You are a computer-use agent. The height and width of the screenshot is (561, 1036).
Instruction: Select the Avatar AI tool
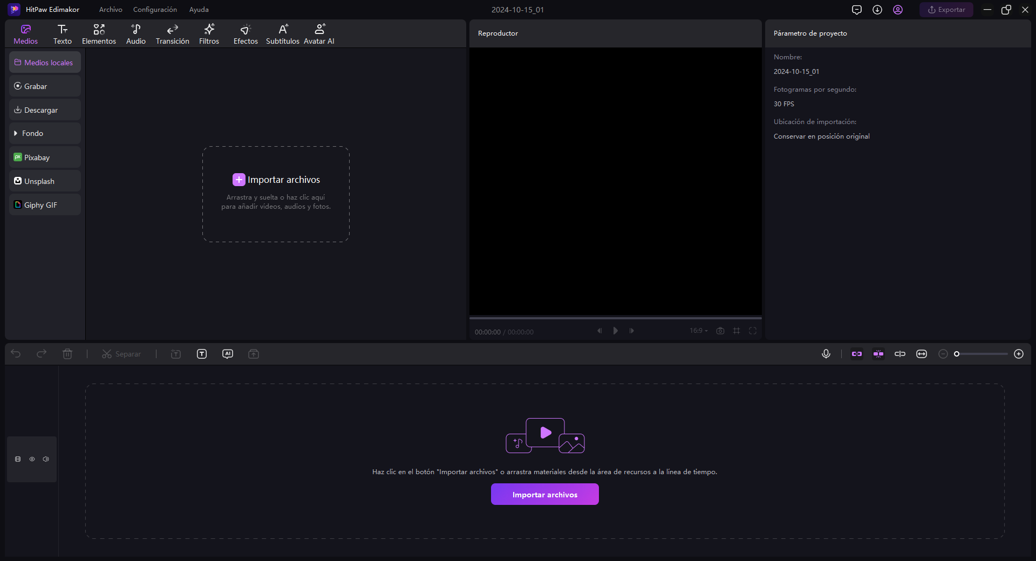point(319,33)
